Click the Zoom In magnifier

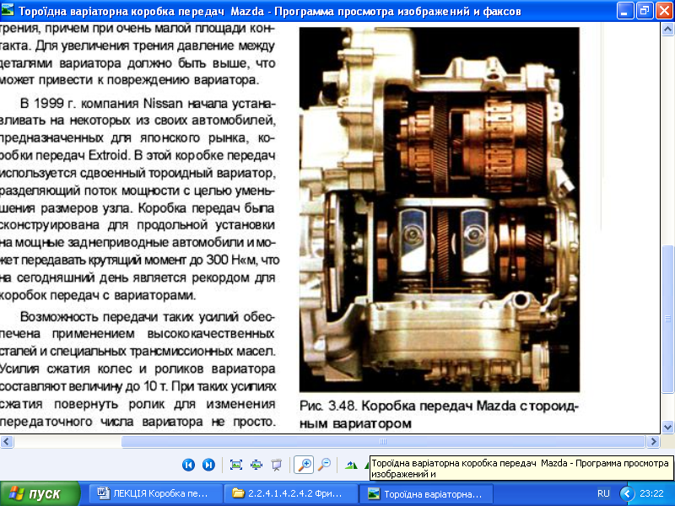pyautogui.click(x=304, y=465)
